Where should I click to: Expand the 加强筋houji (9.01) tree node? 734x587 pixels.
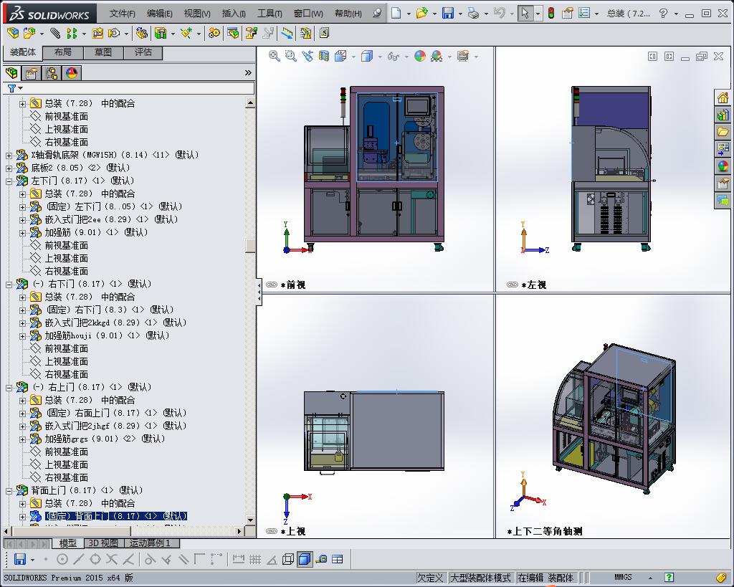click(22, 335)
